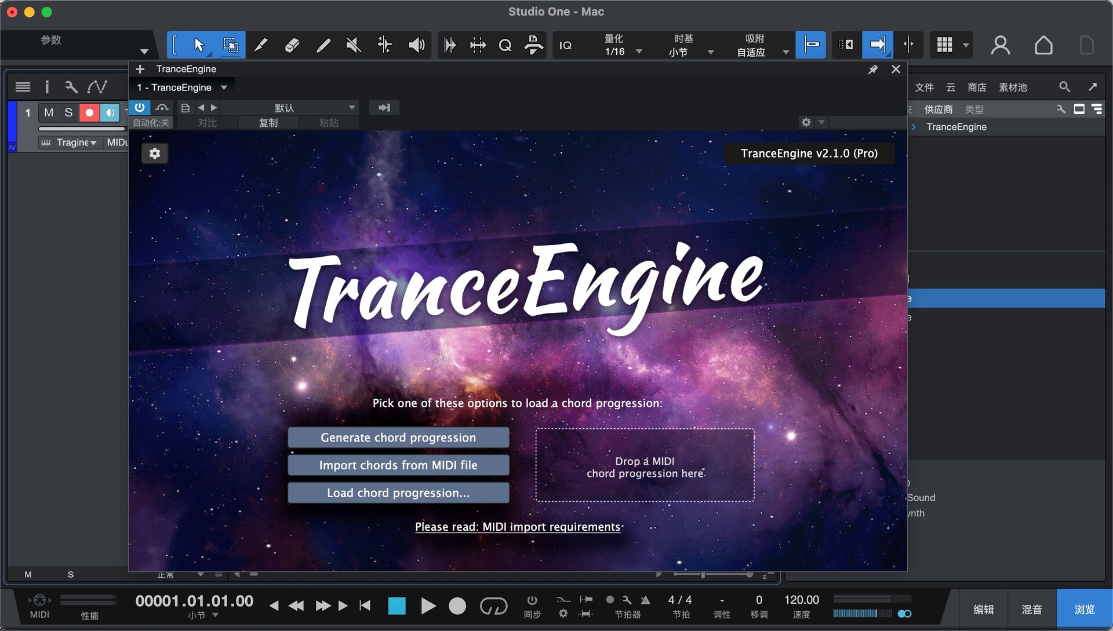Select the Listen (speaker) tool
Screen dimensions: 1113x631
tap(416, 45)
